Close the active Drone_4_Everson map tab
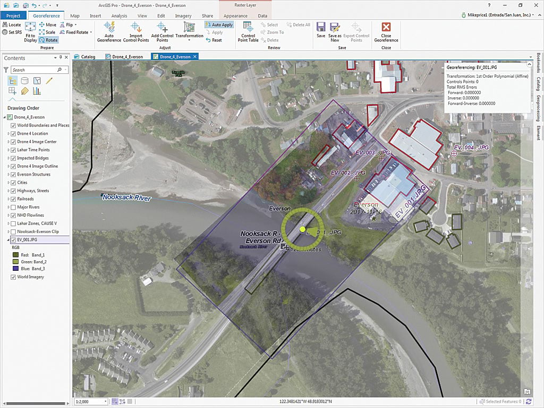 [195, 56]
